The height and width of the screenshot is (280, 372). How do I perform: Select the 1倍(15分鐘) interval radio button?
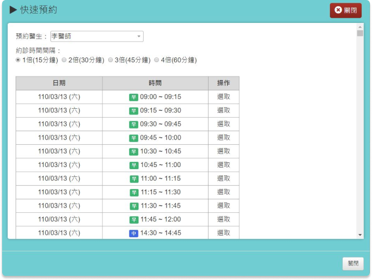(19, 60)
